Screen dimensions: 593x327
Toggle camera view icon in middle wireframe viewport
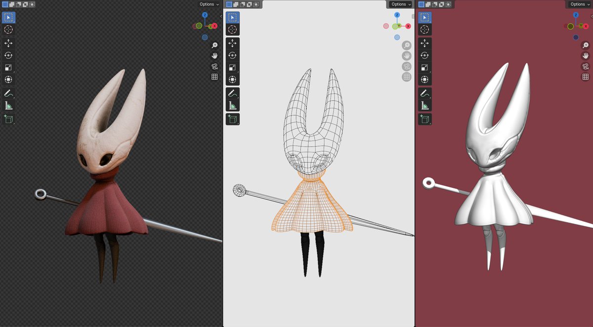[x=407, y=67]
